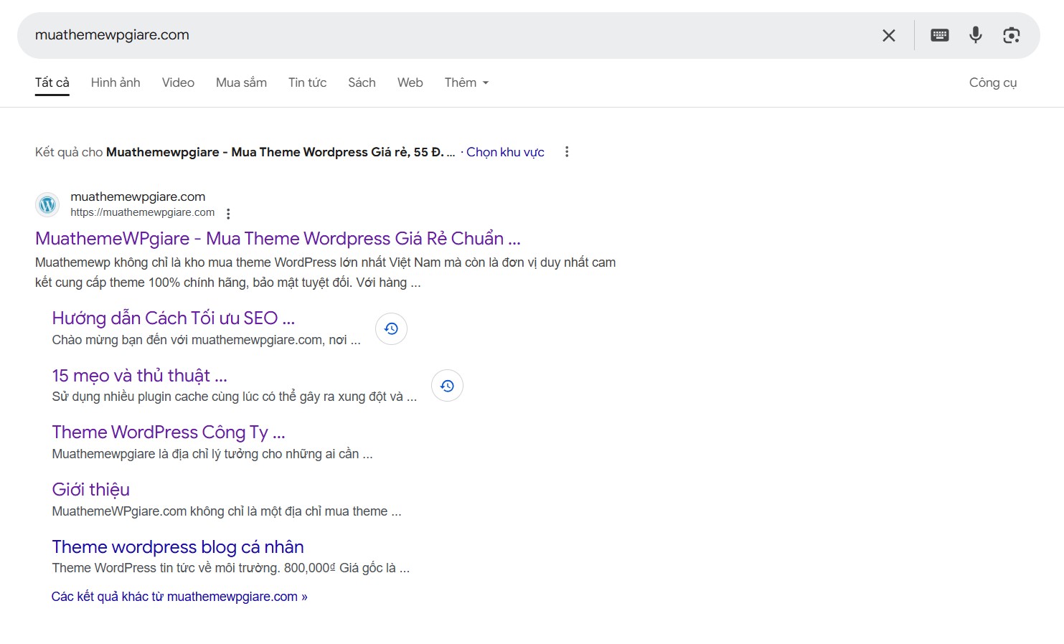
Task: Select the Tất cả tab
Action: click(52, 82)
